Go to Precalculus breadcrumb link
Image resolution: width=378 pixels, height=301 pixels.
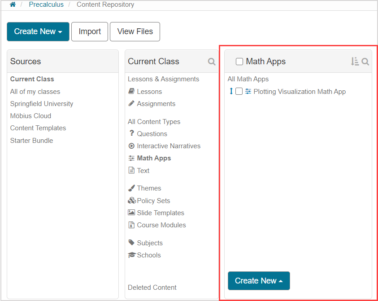pyautogui.click(x=46, y=4)
